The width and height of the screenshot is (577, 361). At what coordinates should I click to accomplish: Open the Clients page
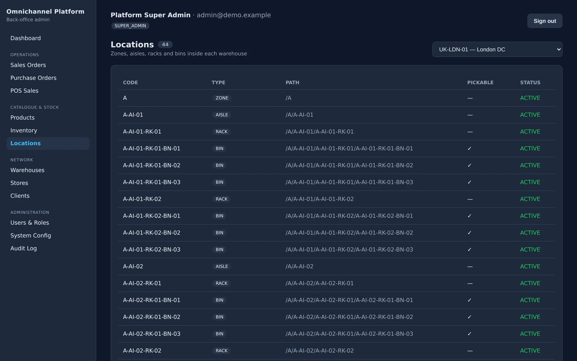pyautogui.click(x=48, y=196)
